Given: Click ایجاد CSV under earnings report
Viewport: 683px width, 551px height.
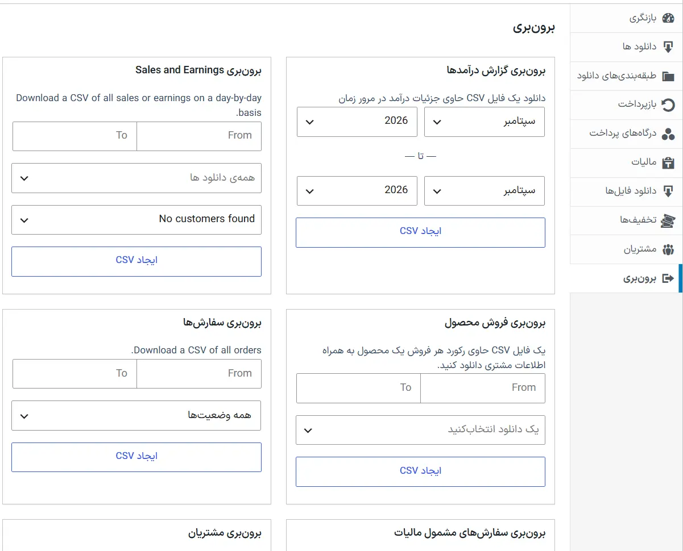Looking at the screenshot, I should [420, 232].
